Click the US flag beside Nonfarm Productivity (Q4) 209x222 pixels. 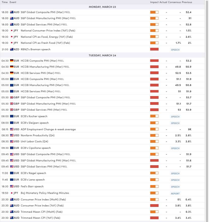pyautogui.click(x=12, y=135)
